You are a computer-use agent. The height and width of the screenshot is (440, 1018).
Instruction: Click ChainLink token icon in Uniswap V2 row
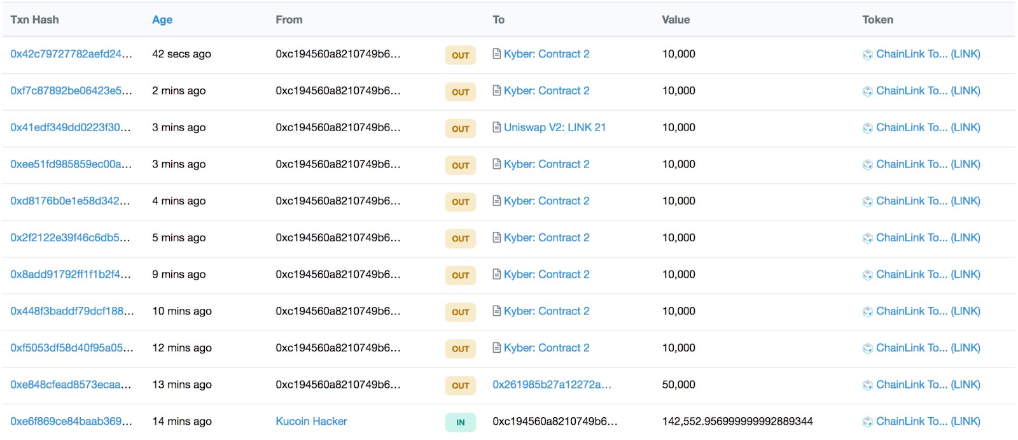pos(868,128)
